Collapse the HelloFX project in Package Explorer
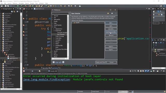The width and height of the screenshot is (166, 93). [x=1, y=51]
